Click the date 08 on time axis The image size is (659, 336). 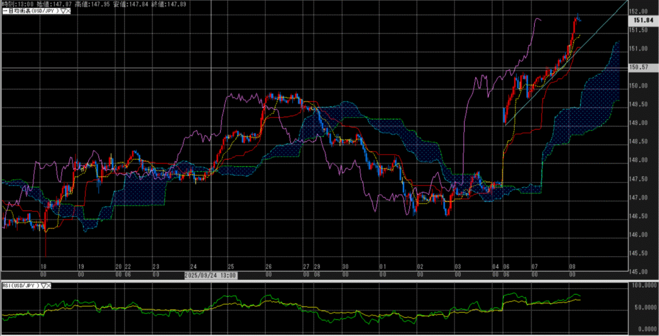pos(573,266)
